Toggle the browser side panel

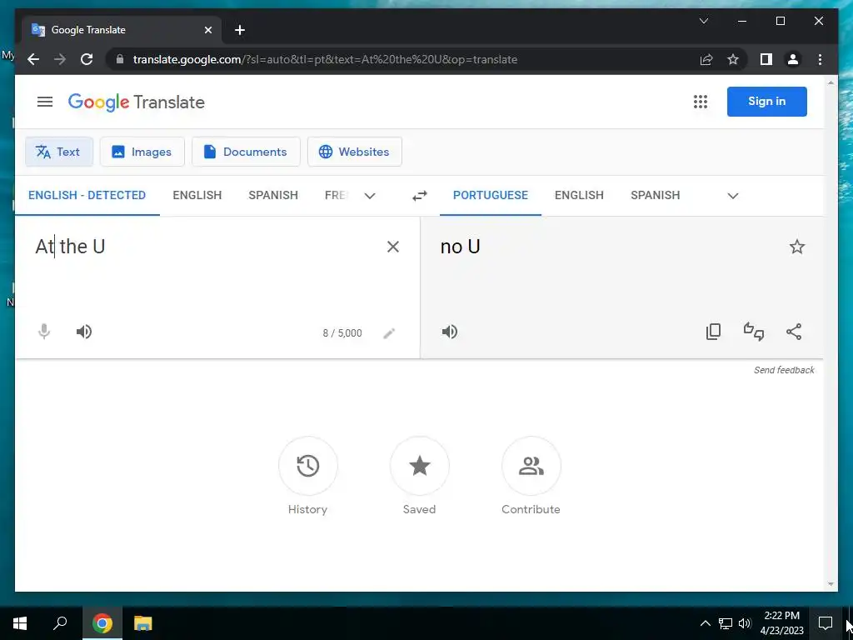pyautogui.click(x=766, y=59)
